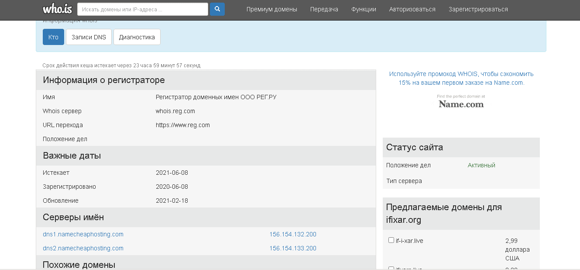Open the dns1.namecheaphosting.com link
This screenshot has width=580, height=270.
click(x=82, y=234)
